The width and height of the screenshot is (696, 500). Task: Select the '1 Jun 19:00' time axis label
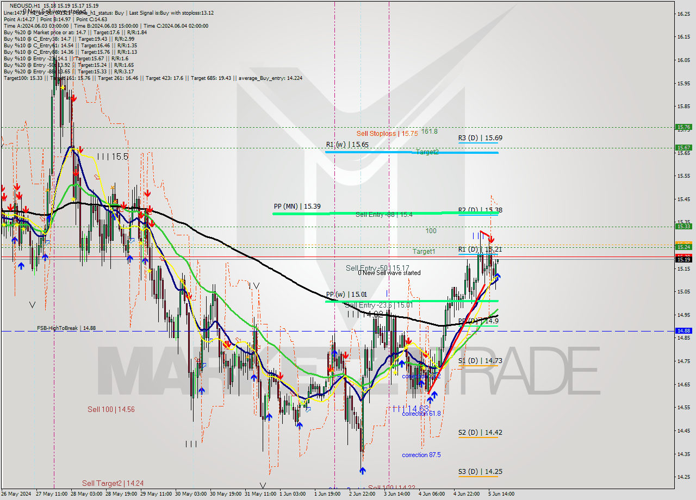pos(328,494)
